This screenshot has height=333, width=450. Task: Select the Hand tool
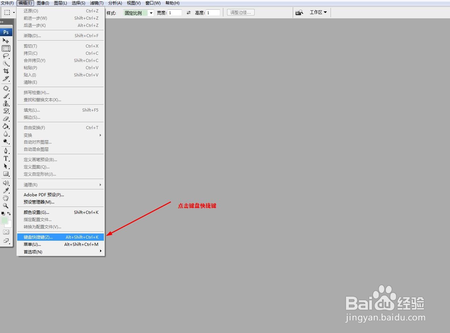tap(6, 198)
